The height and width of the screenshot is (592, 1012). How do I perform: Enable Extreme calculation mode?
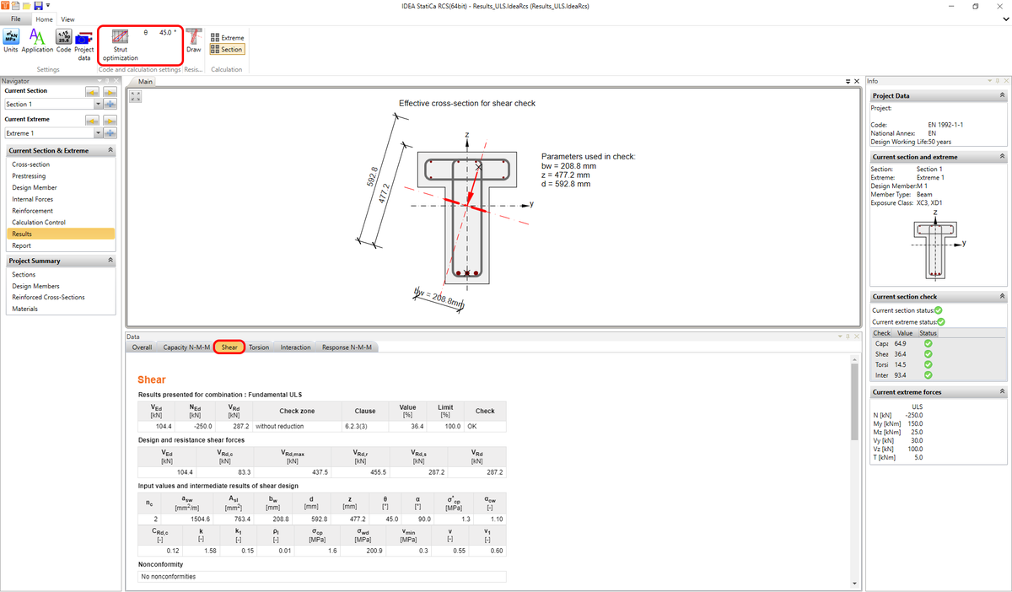click(x=228, y=37)
